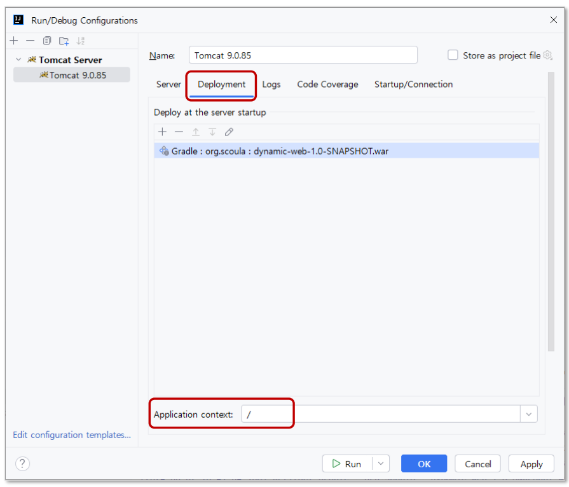Screen dimensions: 569x487
Task: Copy the selected configuration
Action: 47,41
